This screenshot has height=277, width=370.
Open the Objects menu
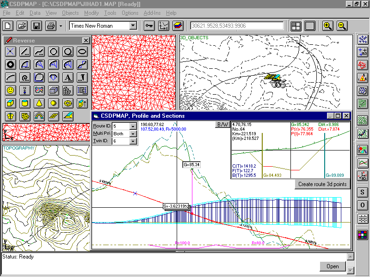[x=70, y=13]
